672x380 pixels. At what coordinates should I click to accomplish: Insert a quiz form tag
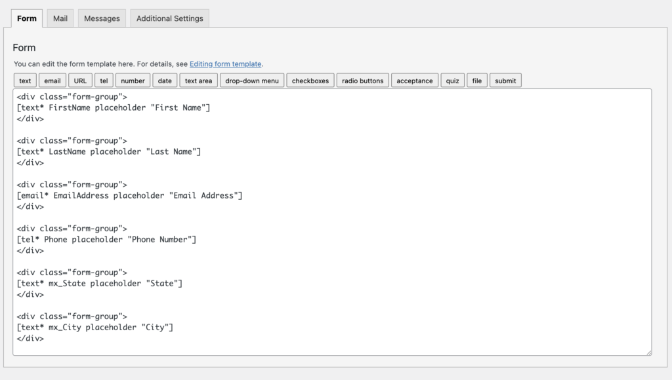[x=452, y=80]
